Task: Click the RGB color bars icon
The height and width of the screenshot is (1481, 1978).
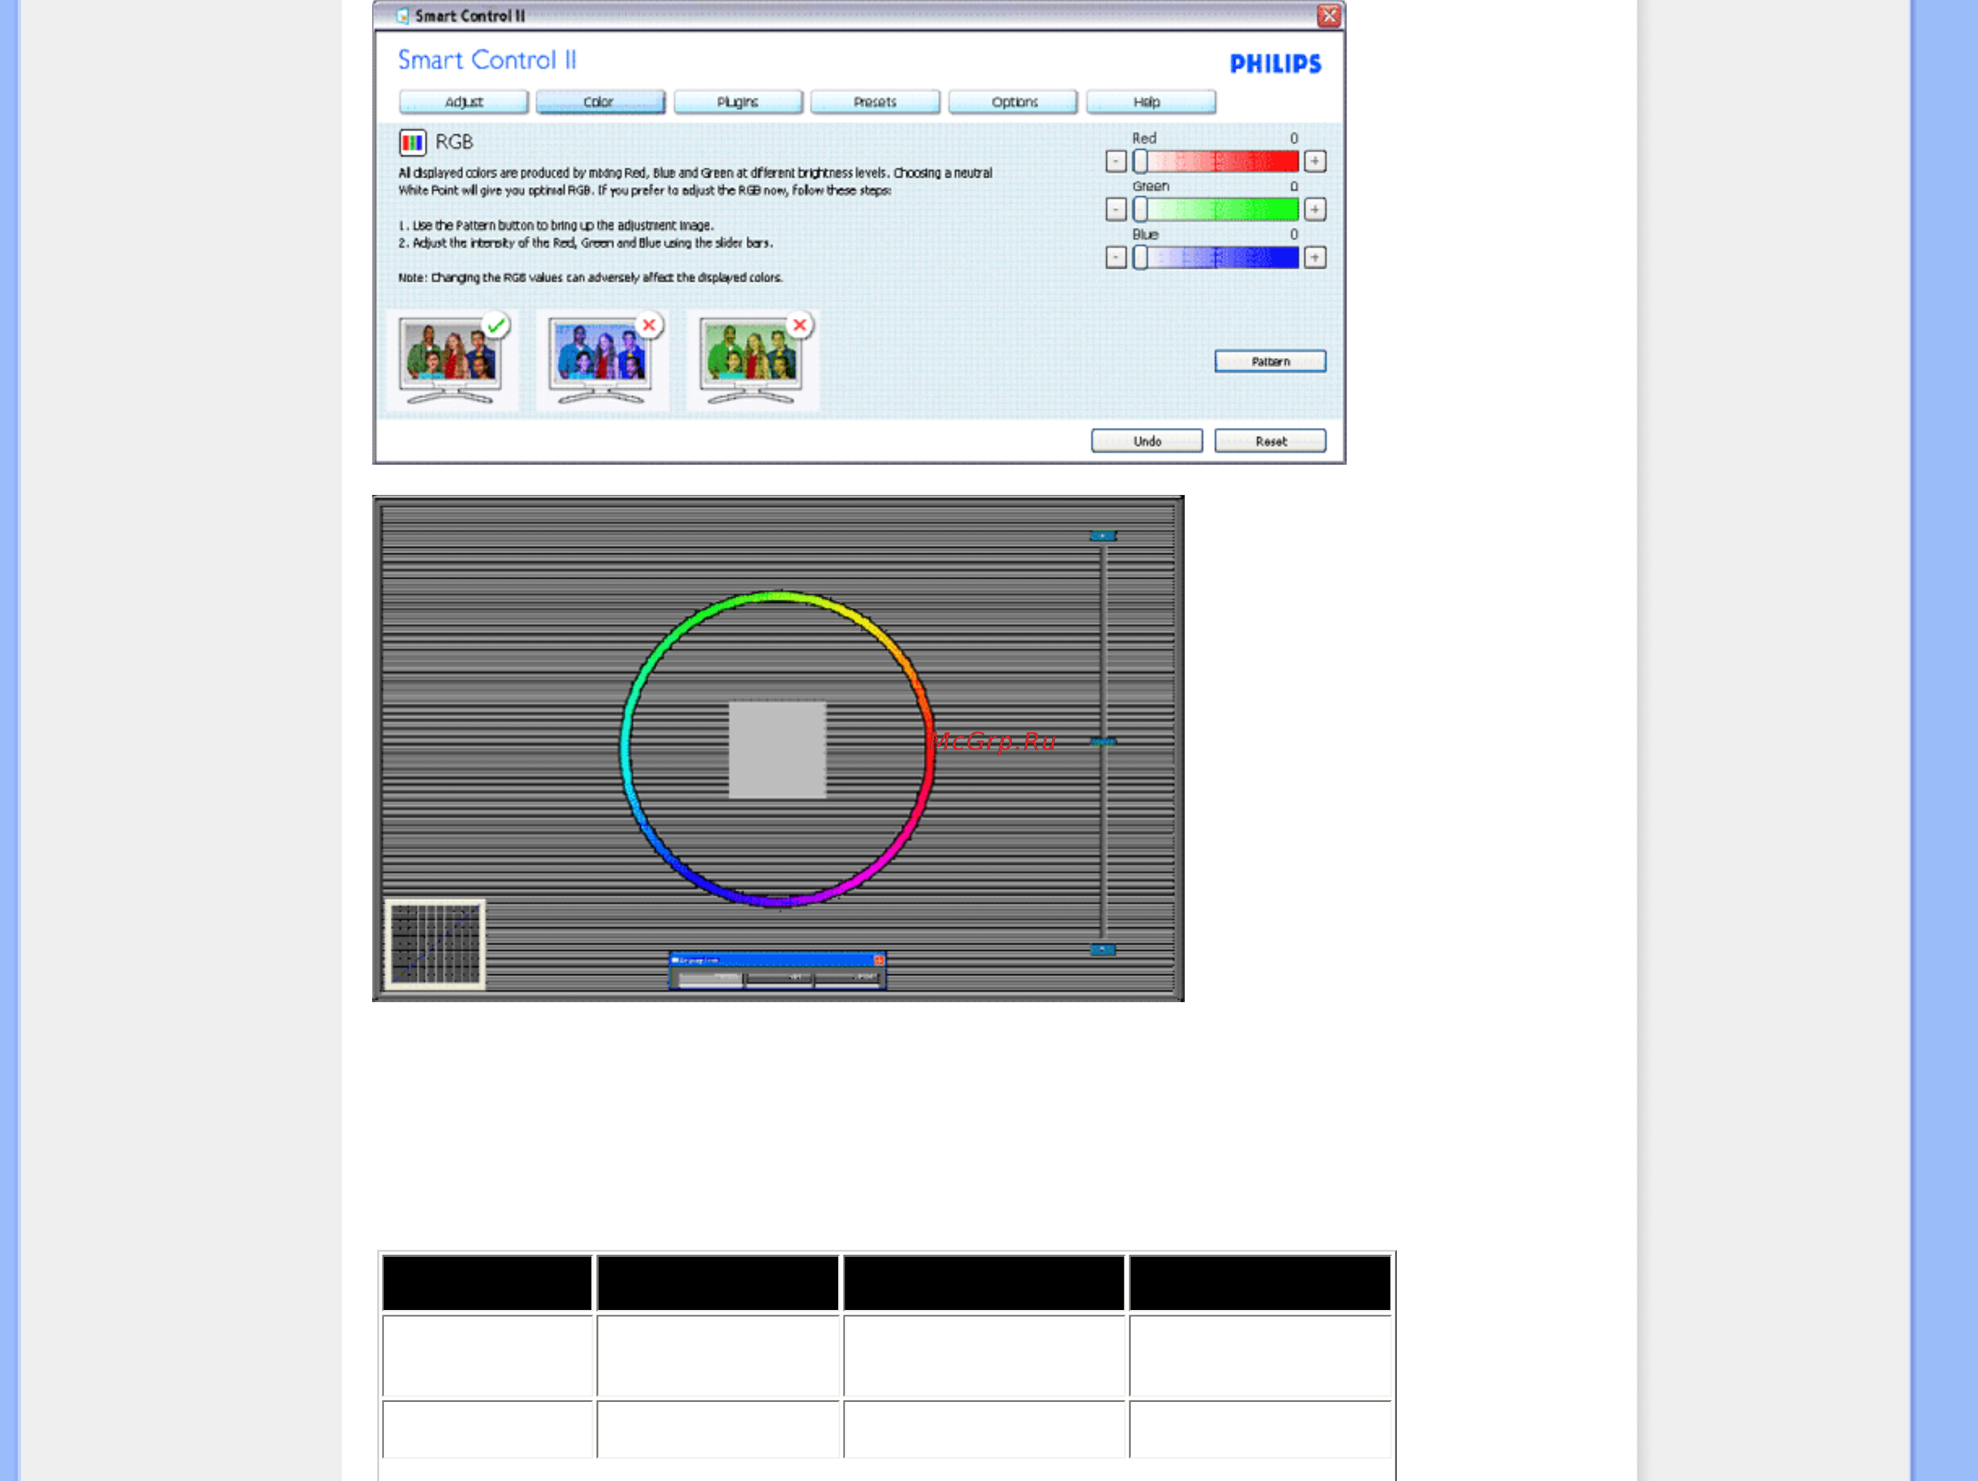Action: [x=412, y=142]
